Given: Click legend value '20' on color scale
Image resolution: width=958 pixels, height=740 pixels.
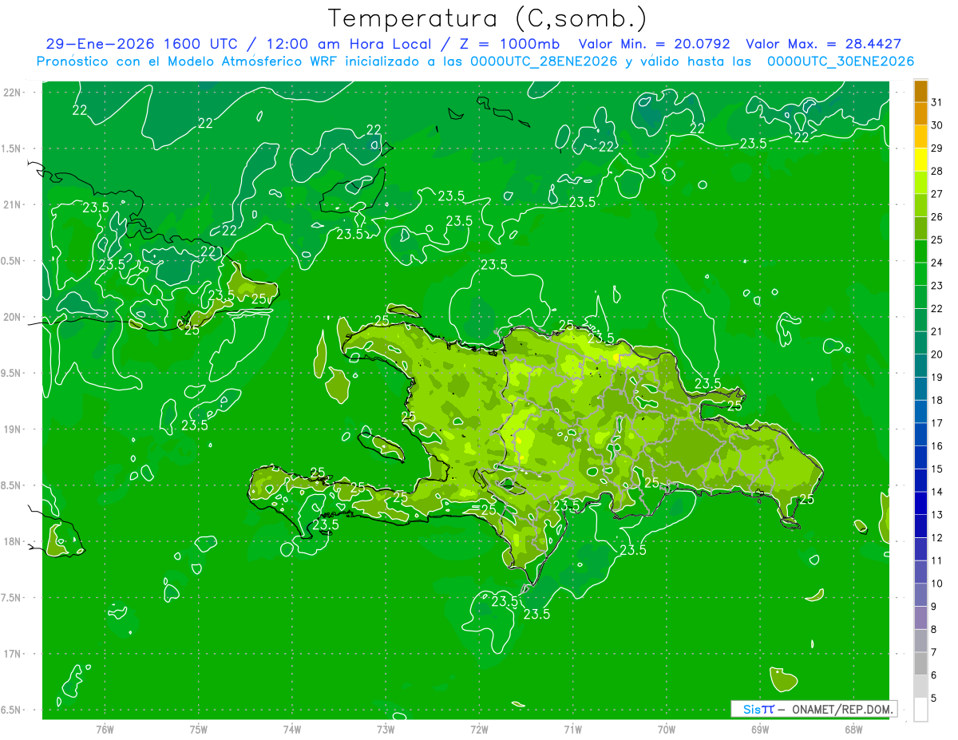Looking at the screenshot, I should pos(937,354).
